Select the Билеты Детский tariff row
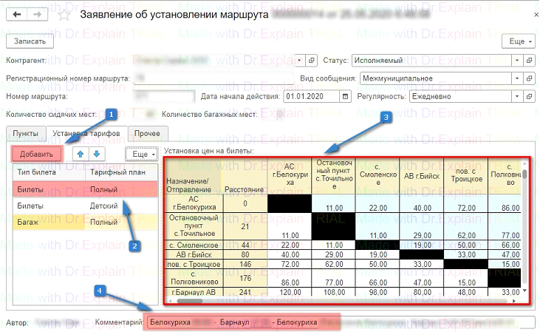This screenshot has height=332, width=540. tap(81, 205)
